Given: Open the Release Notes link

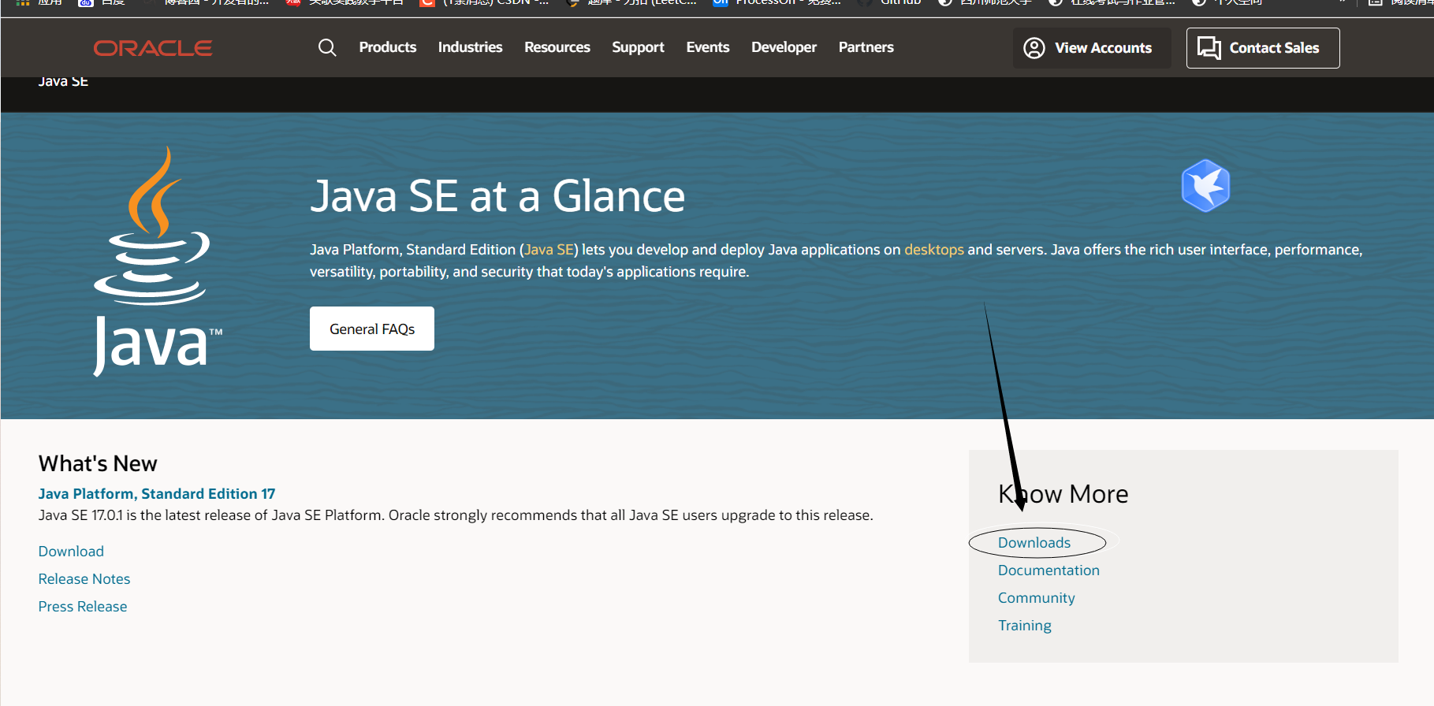Looking at the screenshot, I should click(84, 579).
